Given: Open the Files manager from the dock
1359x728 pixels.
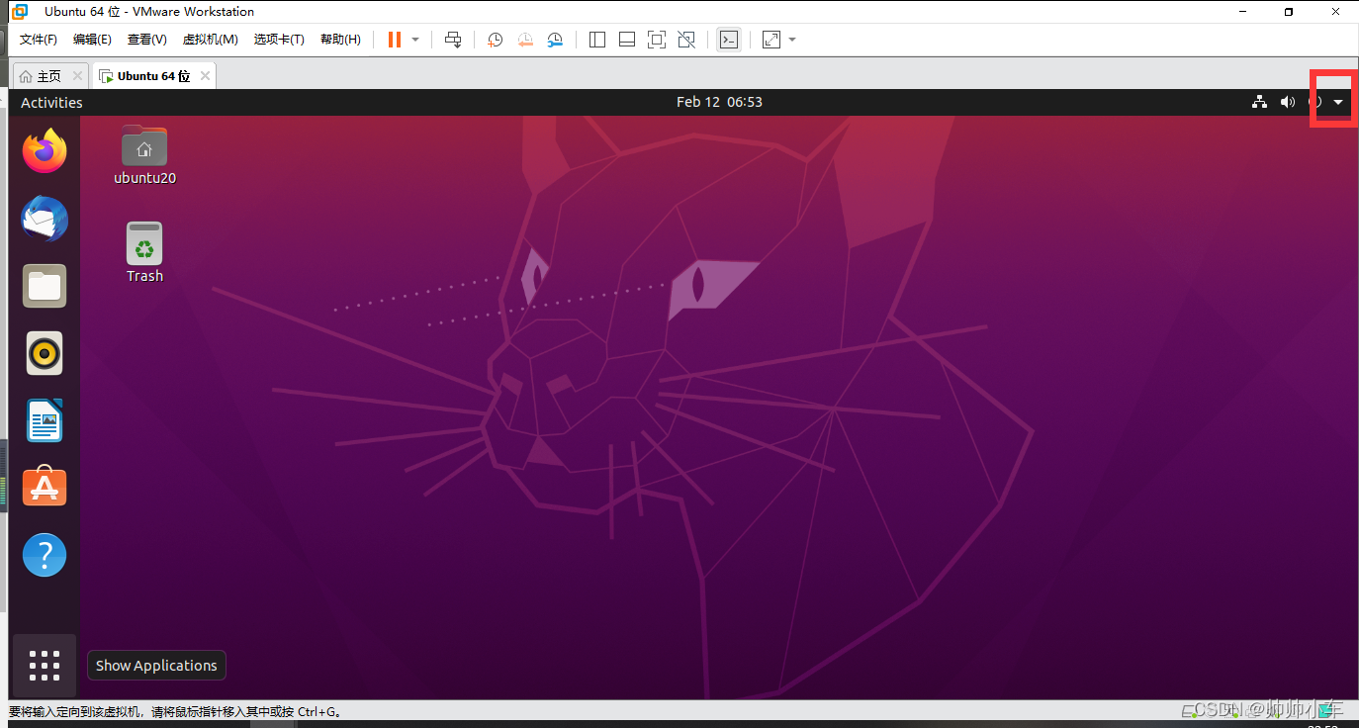Looking at the screenshot, I should (45, 286).
